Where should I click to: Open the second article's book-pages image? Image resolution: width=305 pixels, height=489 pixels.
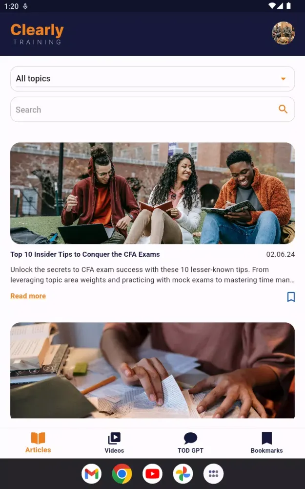(x=152, y=370)
